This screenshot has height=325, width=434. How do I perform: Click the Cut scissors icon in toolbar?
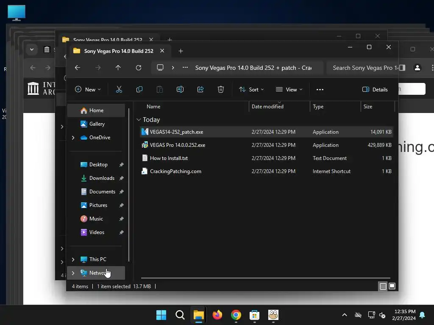coord(119,89)
